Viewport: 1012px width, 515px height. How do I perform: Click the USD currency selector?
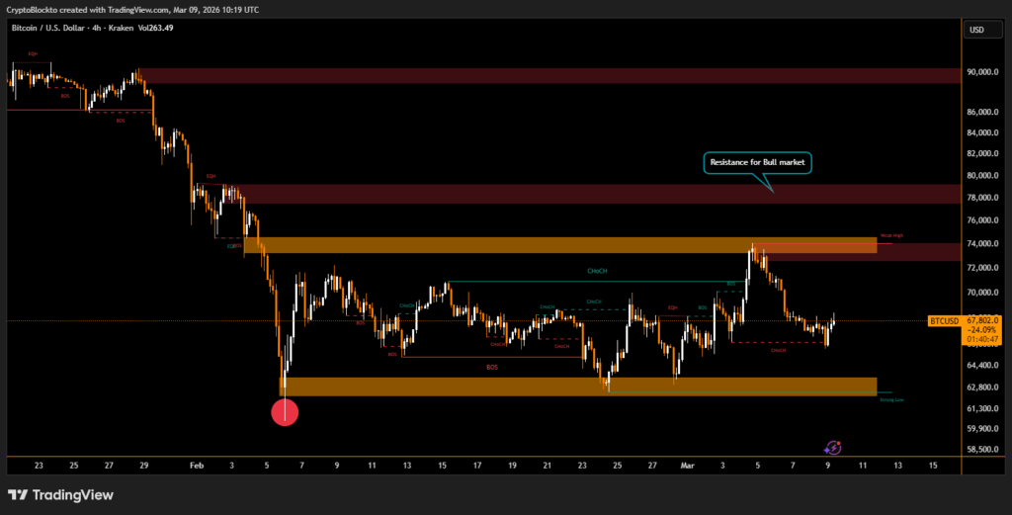976,30
